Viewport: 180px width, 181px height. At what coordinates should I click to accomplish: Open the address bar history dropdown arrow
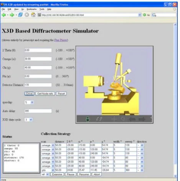140,15
